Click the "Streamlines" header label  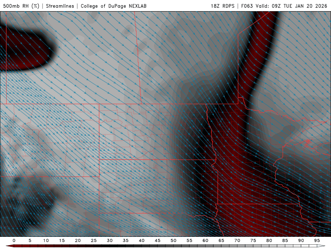tap(60, 6)
